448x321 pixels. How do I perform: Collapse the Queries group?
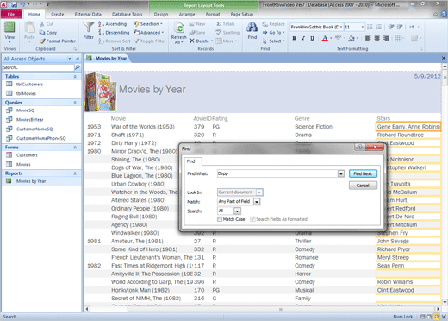click(x=75, y=103)
